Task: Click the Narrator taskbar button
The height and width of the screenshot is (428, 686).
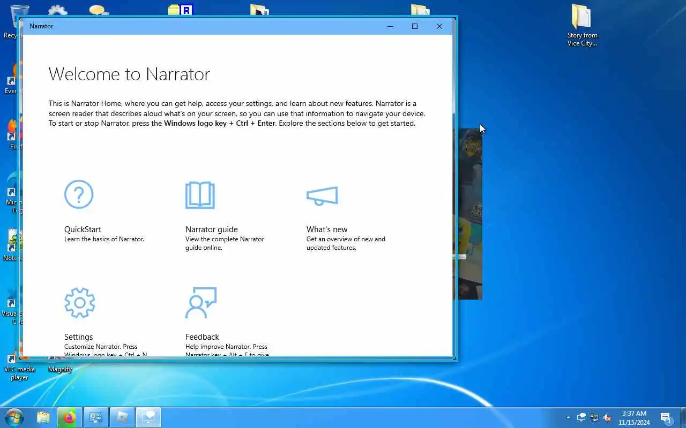Action: (x=148, y=417)
